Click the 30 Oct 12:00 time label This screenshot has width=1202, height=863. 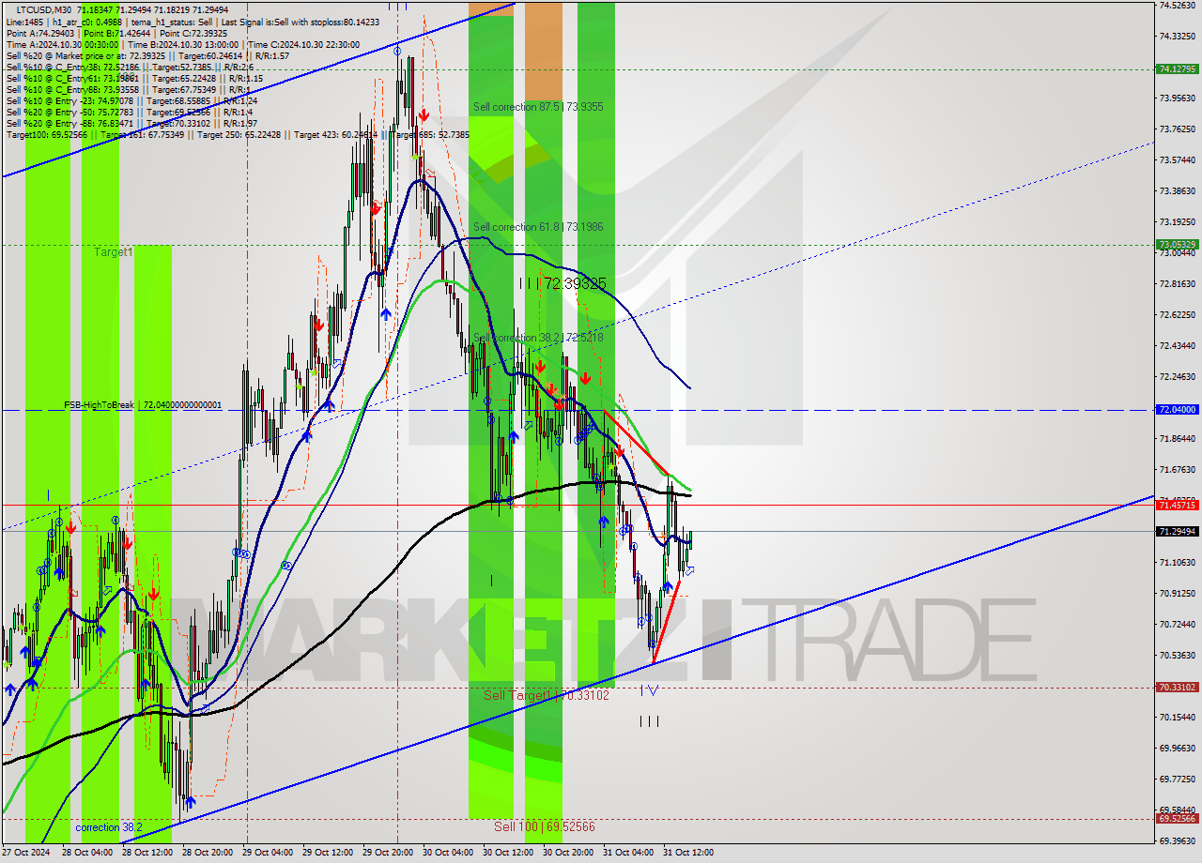click(507, 853)
